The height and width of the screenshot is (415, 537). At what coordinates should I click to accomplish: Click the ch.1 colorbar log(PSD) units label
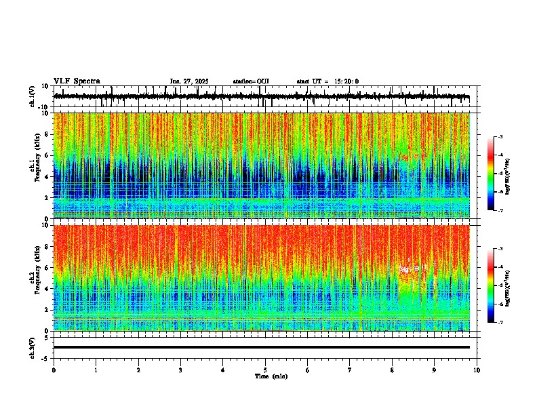pyautogui.click(x=508, y=177)
